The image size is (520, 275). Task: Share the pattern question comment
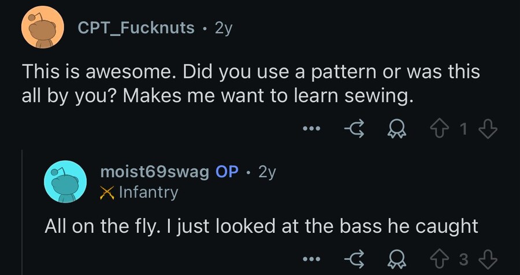pyautogui.click(x=355, y=130)
